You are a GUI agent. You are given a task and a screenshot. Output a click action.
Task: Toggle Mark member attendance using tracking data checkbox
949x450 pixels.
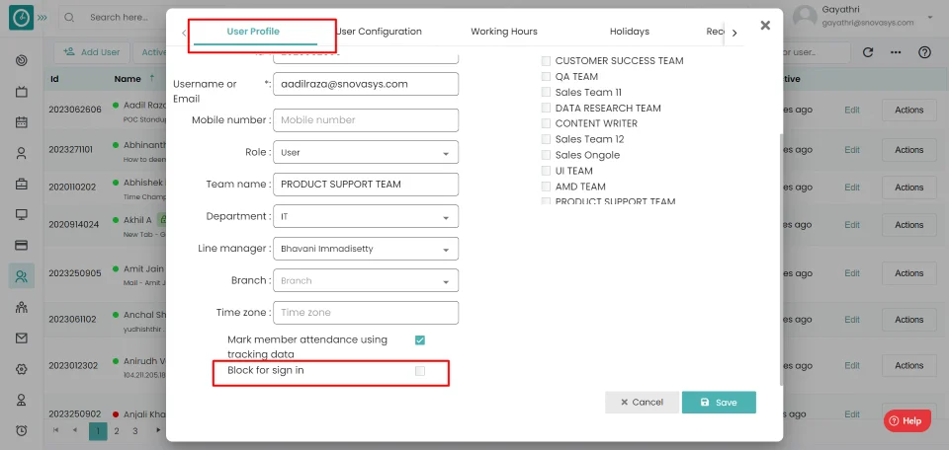tap(420, 340)
